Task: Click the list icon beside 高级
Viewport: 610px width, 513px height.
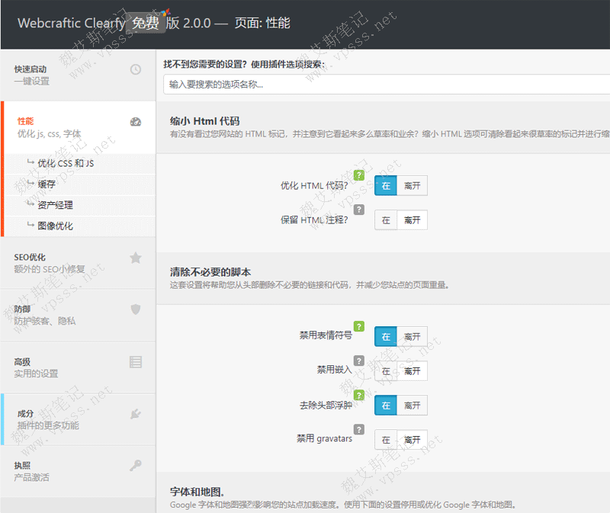Action: tap(136, 361)
